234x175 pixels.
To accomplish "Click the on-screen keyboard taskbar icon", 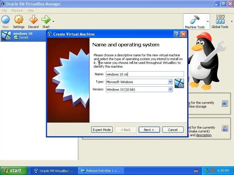I will [x=196, y=171].
